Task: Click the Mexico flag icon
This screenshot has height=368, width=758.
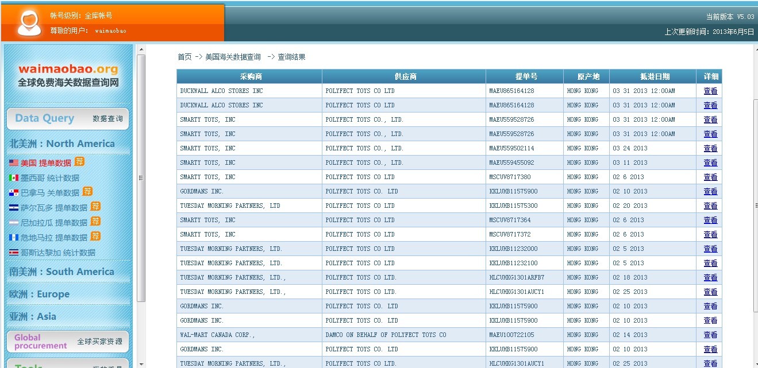Action: pyautogui.click(x=14, y=178)
